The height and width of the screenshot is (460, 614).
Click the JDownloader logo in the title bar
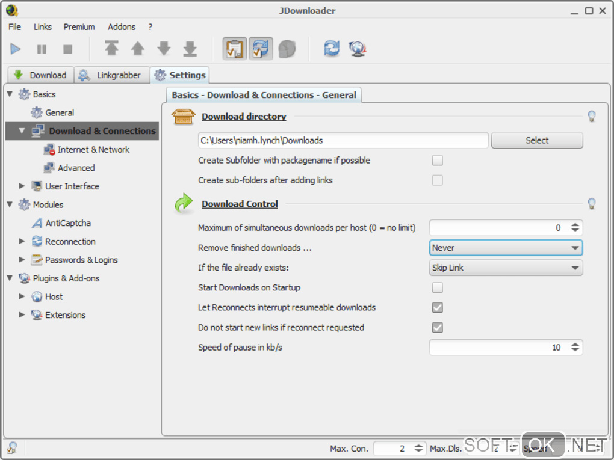[x=12, y=11]
